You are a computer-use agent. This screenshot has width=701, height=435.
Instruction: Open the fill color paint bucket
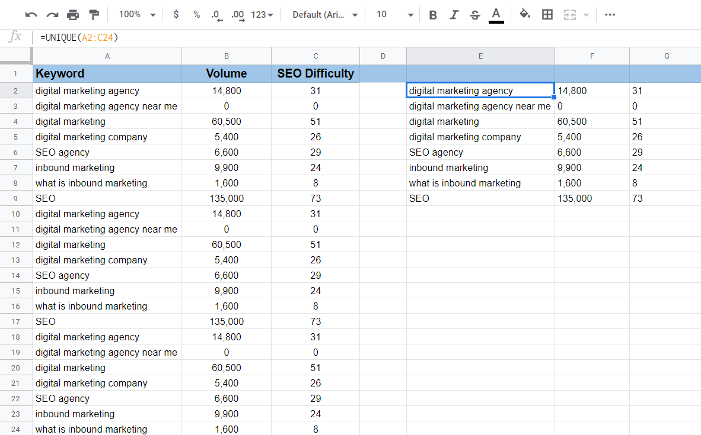(524, 15)
